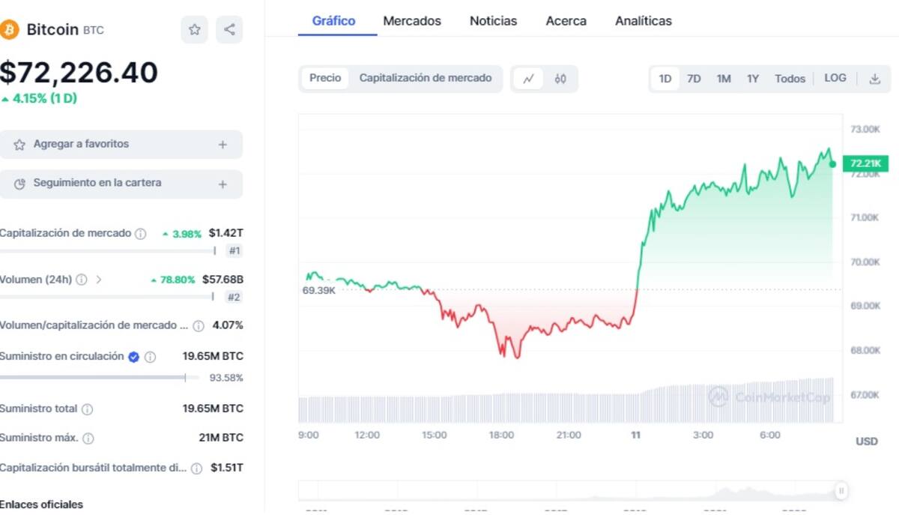Viewport: 899px width, 515px height.
Task: Click the Bitcoin logo icon
Action: pyautogui.click(x=10, y=30)
